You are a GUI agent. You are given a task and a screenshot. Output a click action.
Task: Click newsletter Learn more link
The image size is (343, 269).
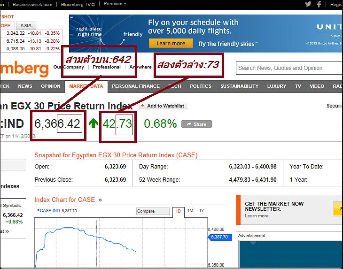coord(257,216)
